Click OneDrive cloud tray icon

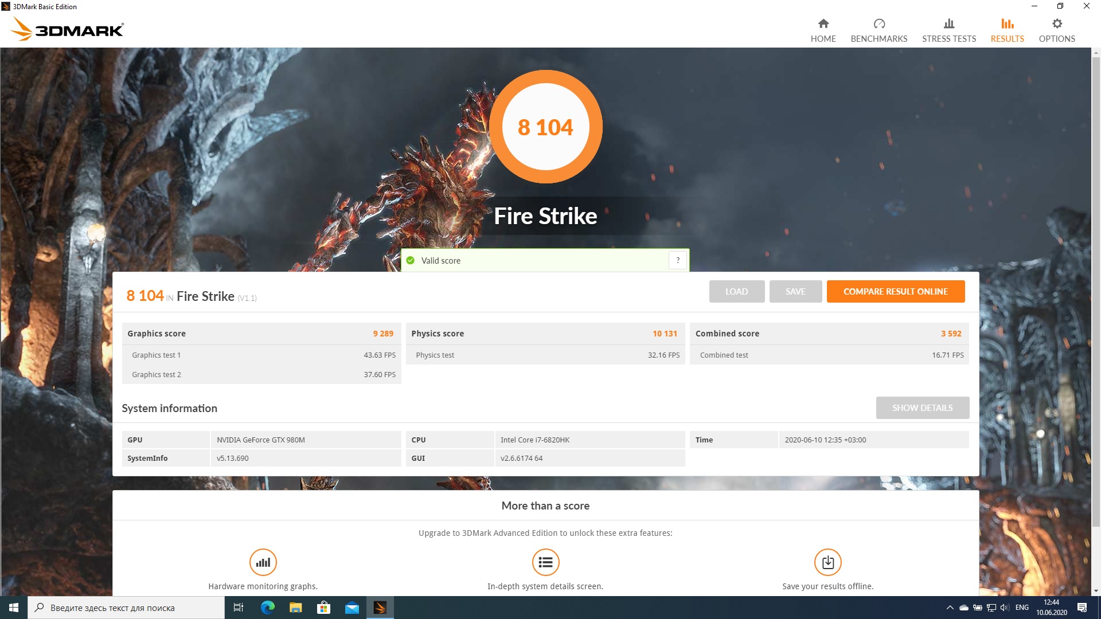[964, 608]
